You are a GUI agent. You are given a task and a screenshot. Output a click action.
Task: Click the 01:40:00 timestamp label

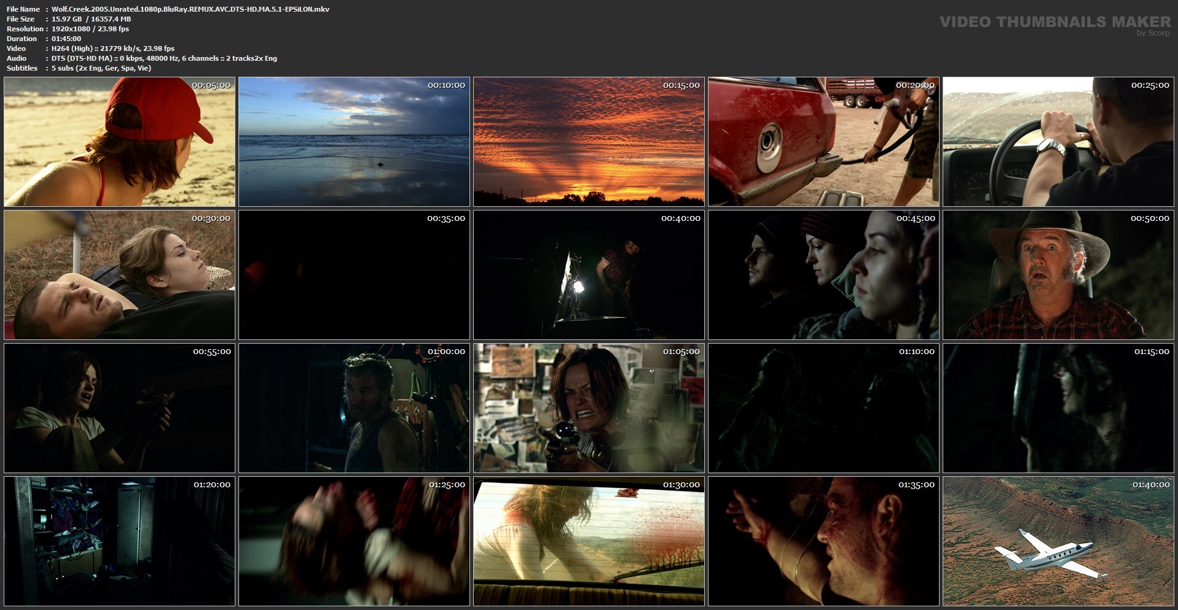[1150, 485]
